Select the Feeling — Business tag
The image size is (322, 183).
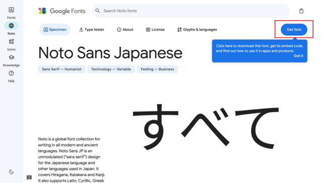click(x=157, y=69)
